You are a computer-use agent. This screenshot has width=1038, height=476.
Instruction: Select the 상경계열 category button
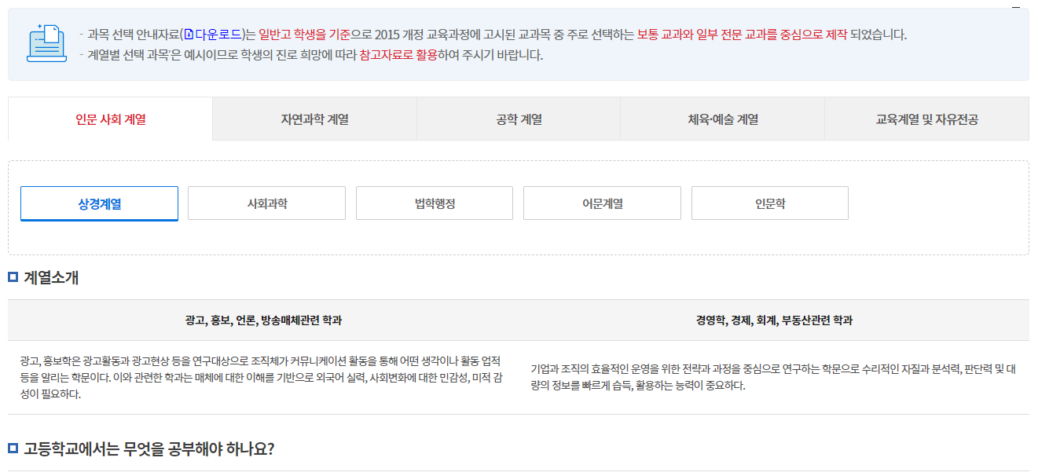click(99, 203)
